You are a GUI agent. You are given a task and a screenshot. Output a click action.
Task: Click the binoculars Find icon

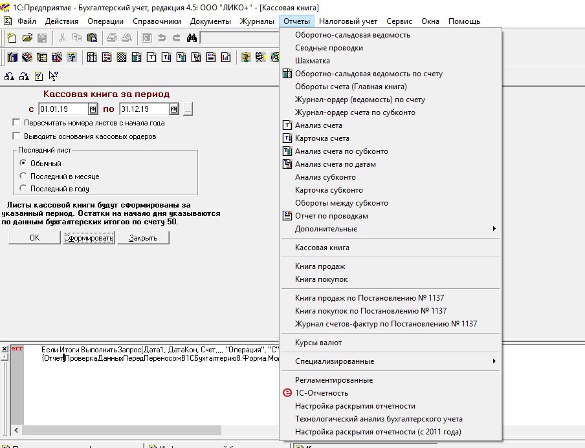(192, 37)
